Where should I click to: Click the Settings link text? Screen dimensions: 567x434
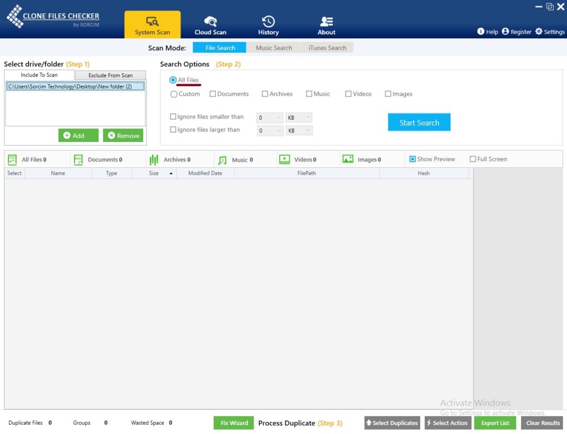[x=554, y=32]
